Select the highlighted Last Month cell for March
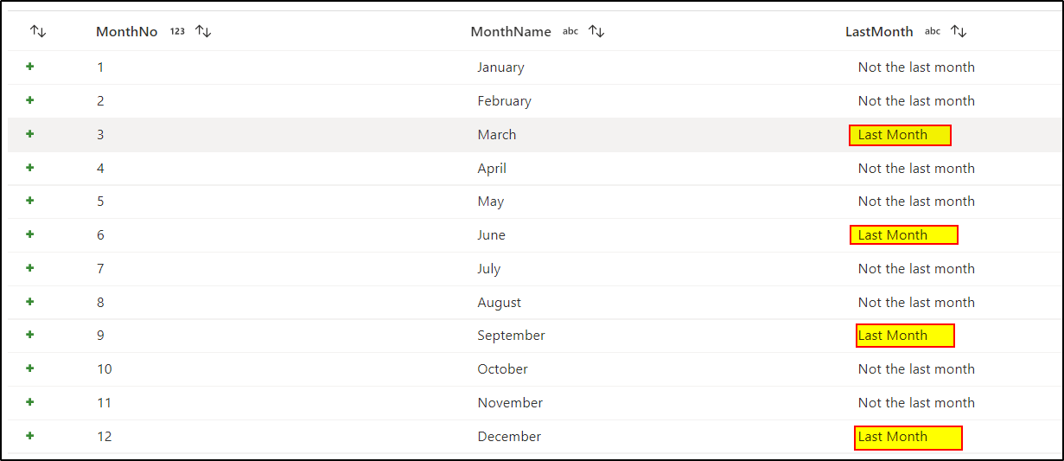 point(900,135)
